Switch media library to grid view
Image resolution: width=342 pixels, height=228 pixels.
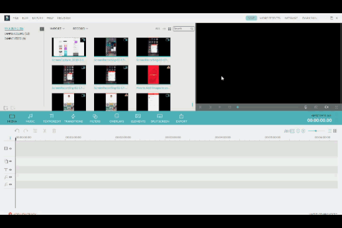click(x=169, y=29)
